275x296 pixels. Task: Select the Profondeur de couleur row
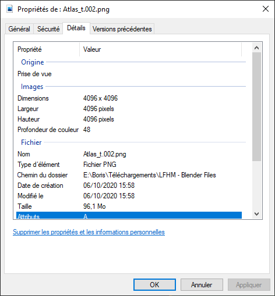(x=129, y=130)
